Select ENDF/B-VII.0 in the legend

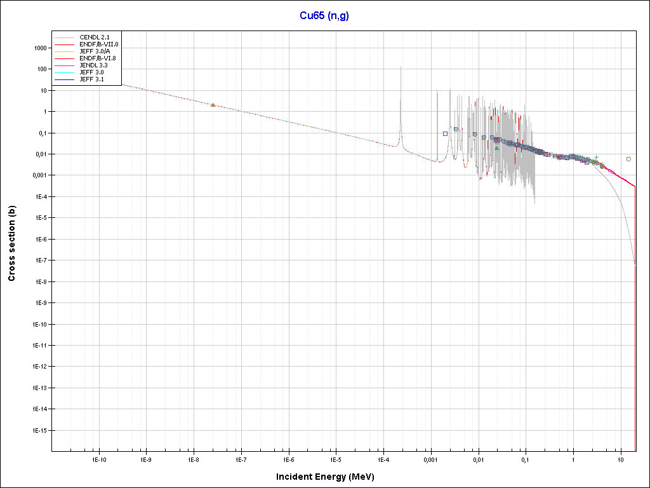pos(99,44)
